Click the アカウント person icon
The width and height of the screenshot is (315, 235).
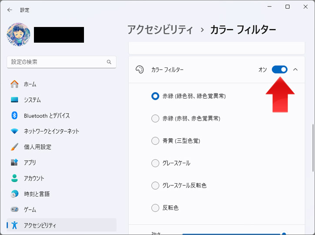click(x=14, y=178)
